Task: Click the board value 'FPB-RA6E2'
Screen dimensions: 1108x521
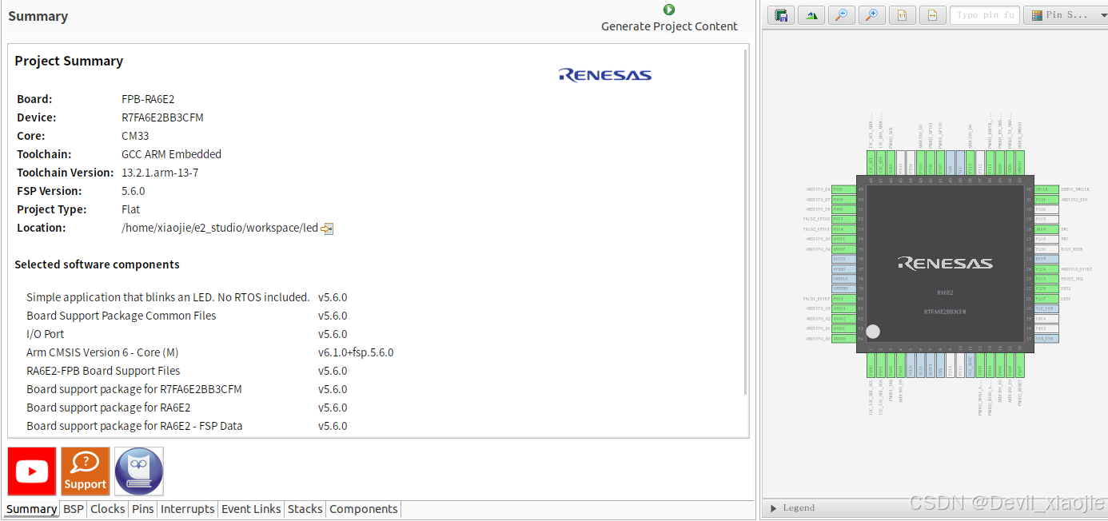Action: [148, 100]
